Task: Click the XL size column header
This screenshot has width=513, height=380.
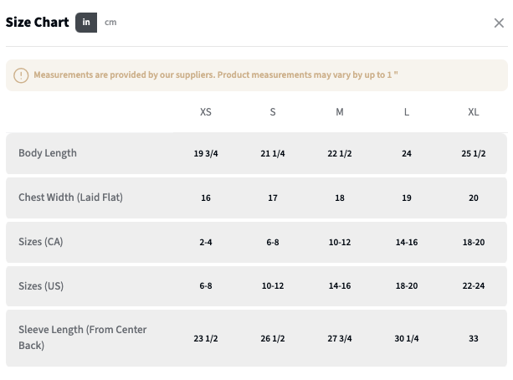Action: pos(474,112)
